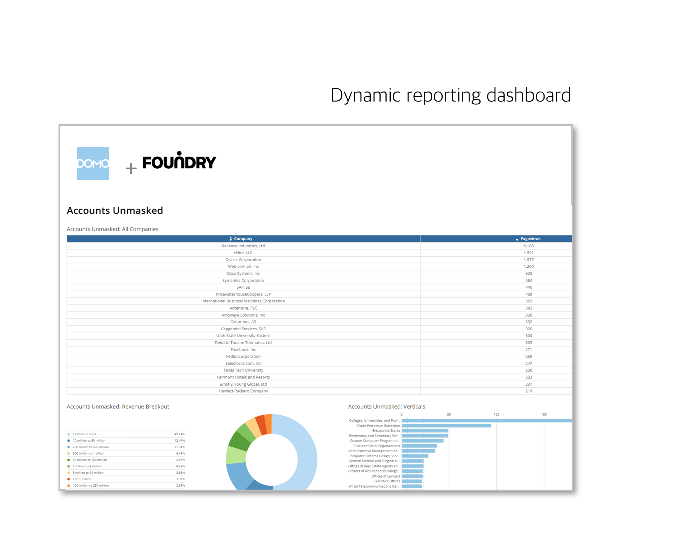Select Ernst & Young Global, Ltd row

tap(319, 384)
